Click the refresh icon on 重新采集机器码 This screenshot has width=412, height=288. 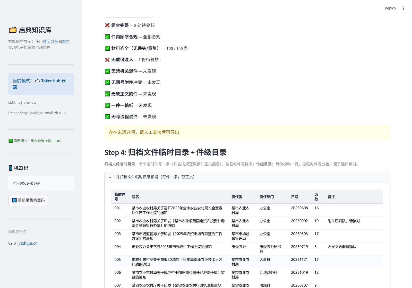pyautogui.click(x=14, y=200)
